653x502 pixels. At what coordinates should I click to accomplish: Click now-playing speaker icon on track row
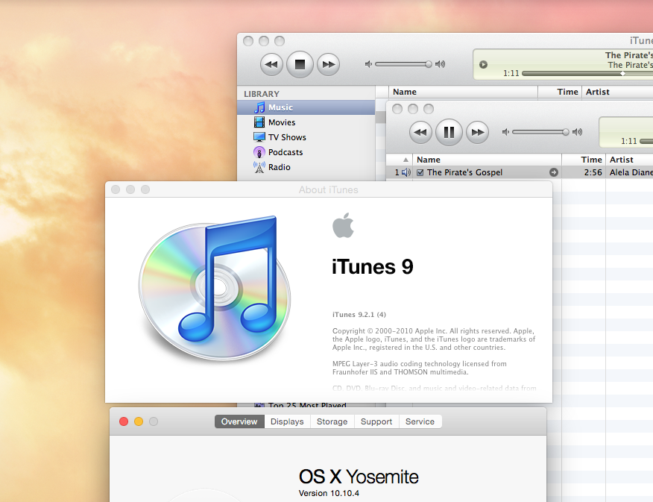pyautogui.click(x=406, y=172)
